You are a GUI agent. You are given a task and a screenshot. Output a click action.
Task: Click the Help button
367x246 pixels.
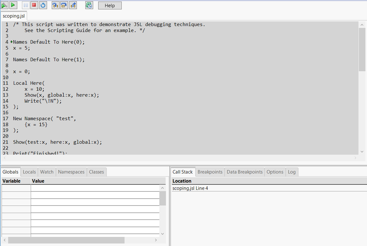[x=109, y=5]
